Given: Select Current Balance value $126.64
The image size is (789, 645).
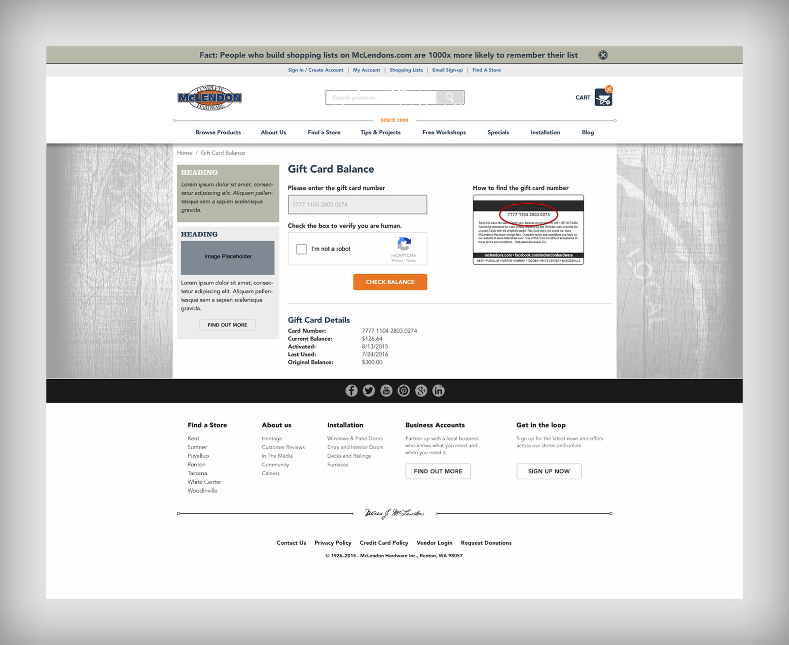Looking at the screenshot, I should coord(372,339).
